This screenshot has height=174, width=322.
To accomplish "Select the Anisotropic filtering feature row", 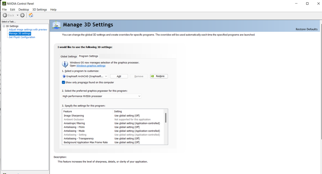I will [x=113, y=123].
